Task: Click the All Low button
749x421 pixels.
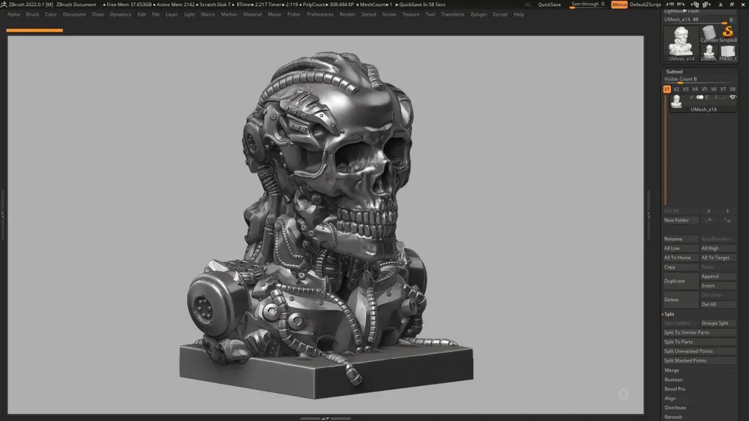Action: coord(681,248)
